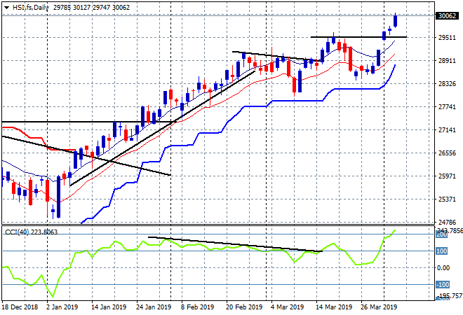
Task: Click the 24 Jan 2019 date label
Action: 154,307
